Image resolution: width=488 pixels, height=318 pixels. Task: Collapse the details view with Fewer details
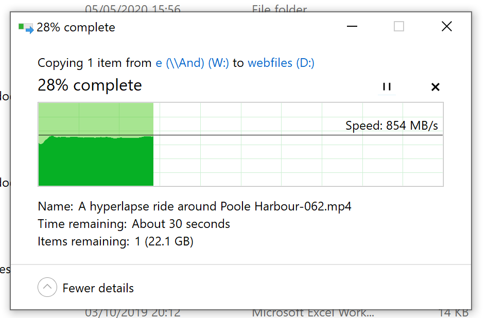tap(97, 288)
